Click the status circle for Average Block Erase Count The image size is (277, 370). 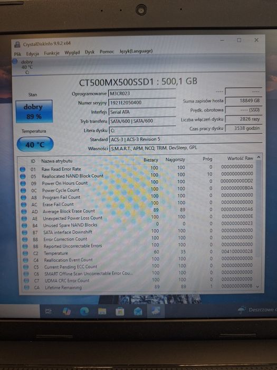pyautogui.click(x=24, y=211)
